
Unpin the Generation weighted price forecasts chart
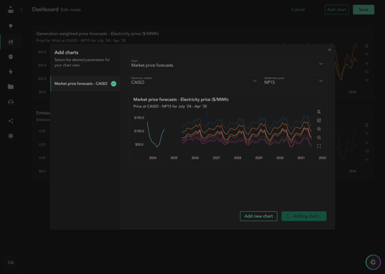click(367, 46)
